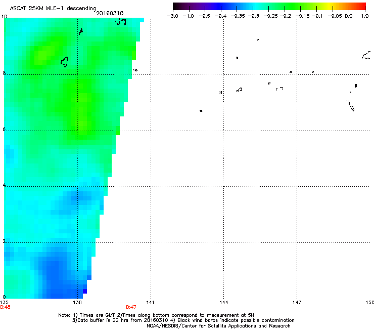Select the NOAA/NESDIS credit line

[x=218, y=326]
